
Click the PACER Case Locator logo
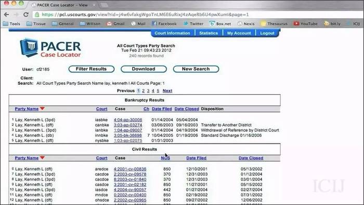click(x=50, y=48)
